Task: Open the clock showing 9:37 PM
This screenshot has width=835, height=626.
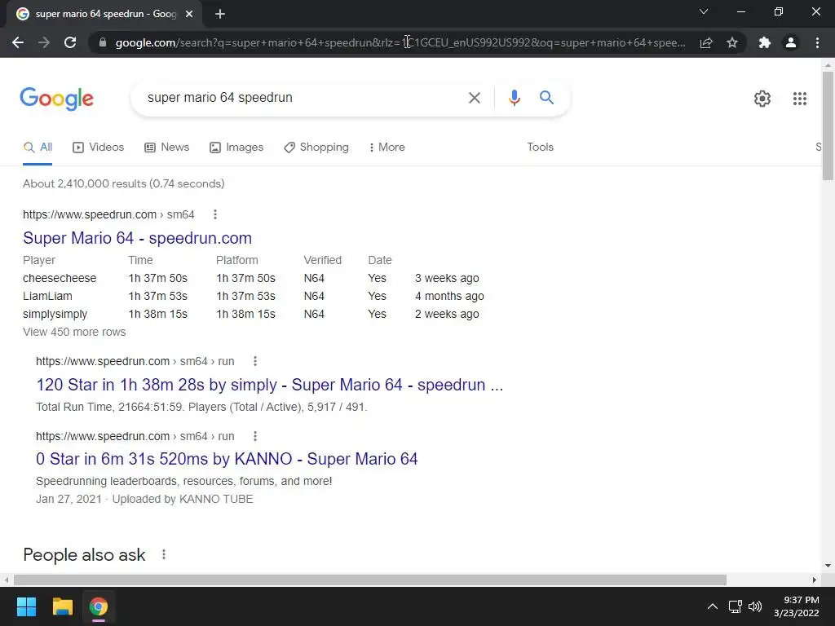Action: (796, 606)
